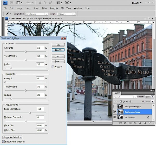Screen dimensions: 156x145
Task: Click Lock transparent pixels icon
Action: tap(121, 101)
